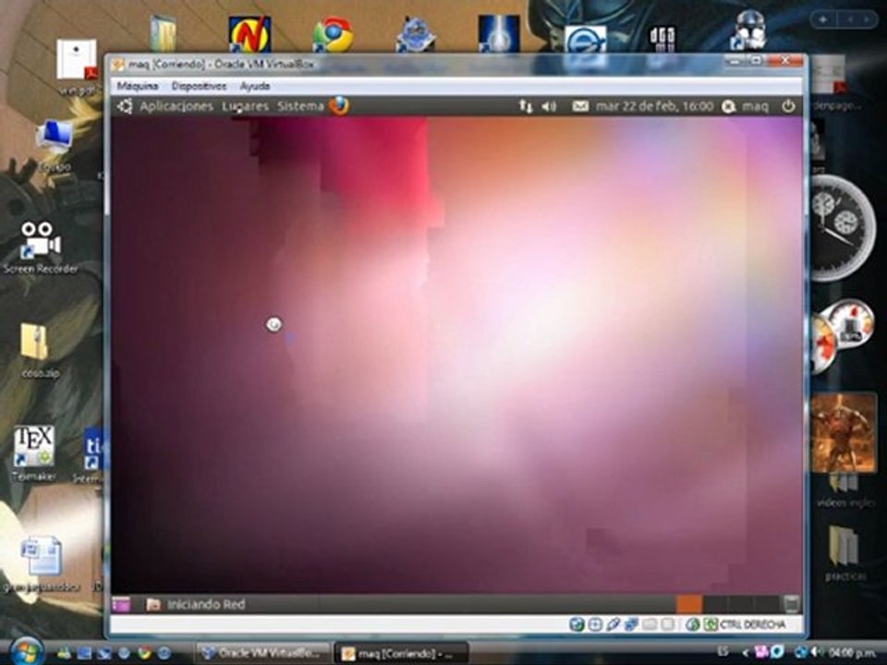Screen dimensions: 887x665
Task: Click the VirtualBox shared folders indicator
Action: (650, 624)
